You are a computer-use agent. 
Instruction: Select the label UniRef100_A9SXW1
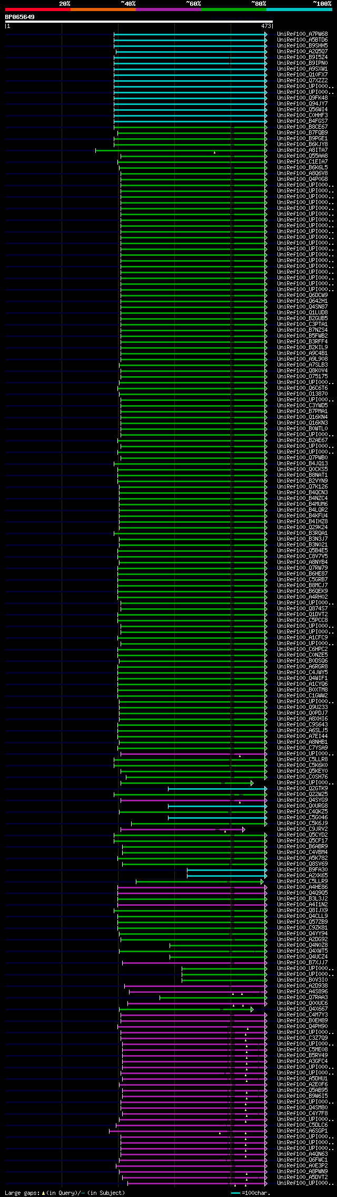302,69
